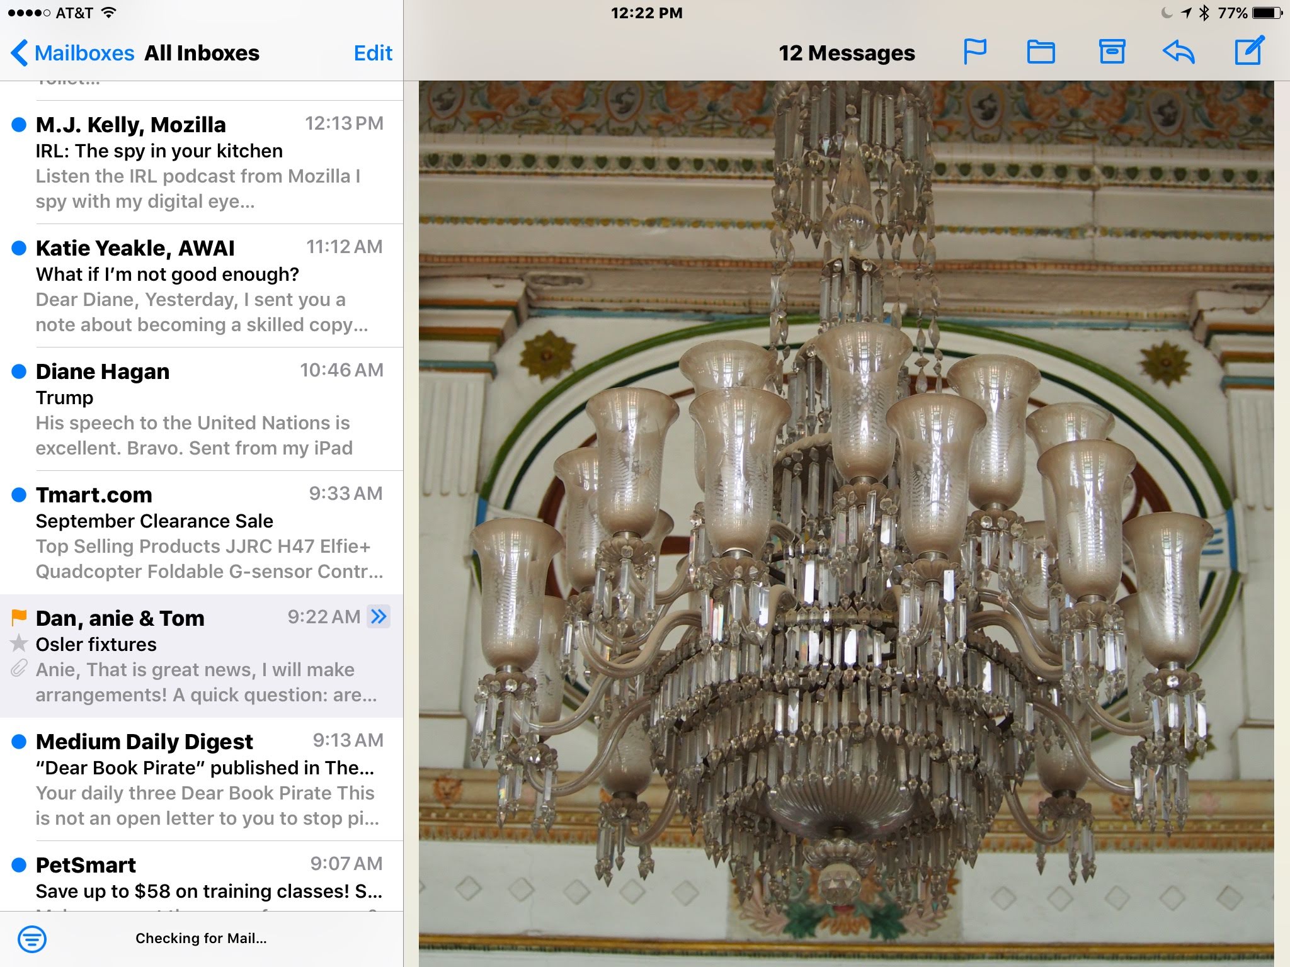Tap the Reply arrow icon
1290x967 pixels.
click(x=1179, y=52)
